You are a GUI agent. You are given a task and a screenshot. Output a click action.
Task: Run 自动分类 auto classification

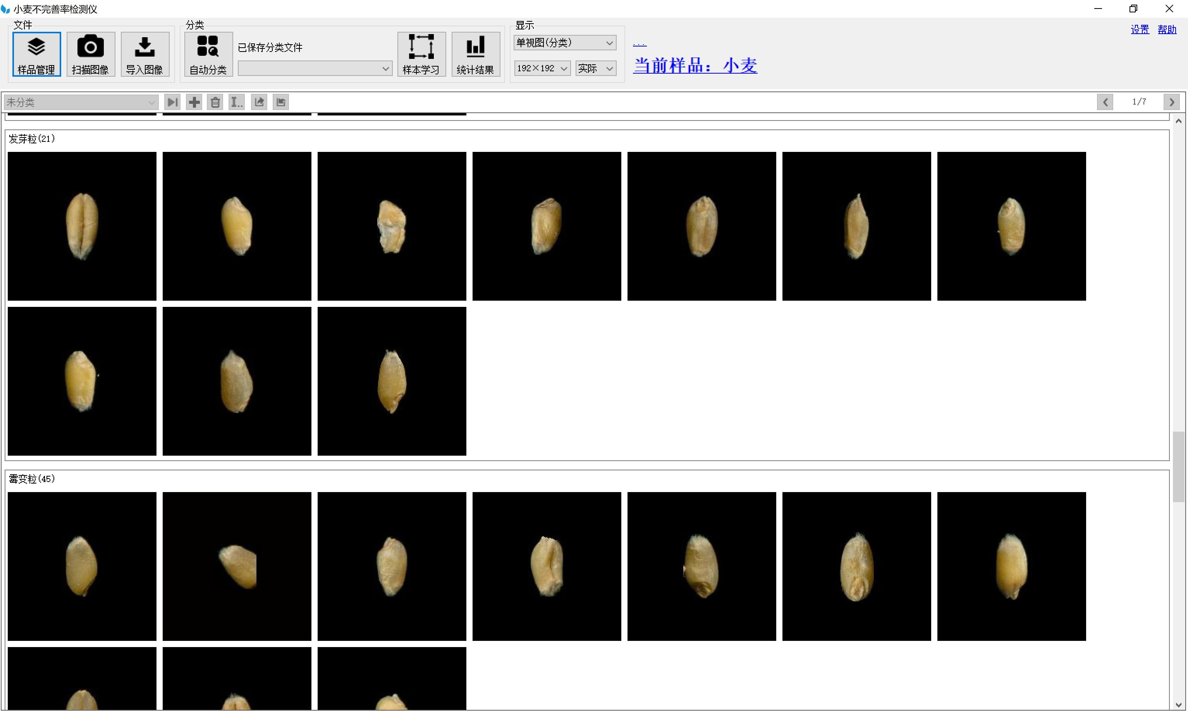pos(208,54)
